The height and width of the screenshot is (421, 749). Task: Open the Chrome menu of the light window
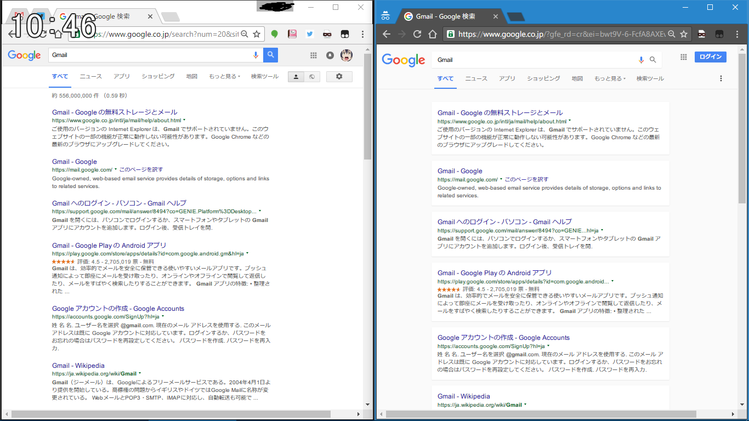tap(362, 34)
